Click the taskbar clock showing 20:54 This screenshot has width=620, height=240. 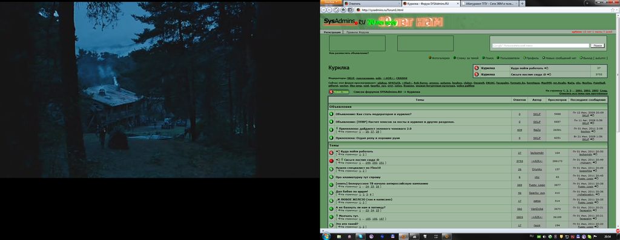607,236
